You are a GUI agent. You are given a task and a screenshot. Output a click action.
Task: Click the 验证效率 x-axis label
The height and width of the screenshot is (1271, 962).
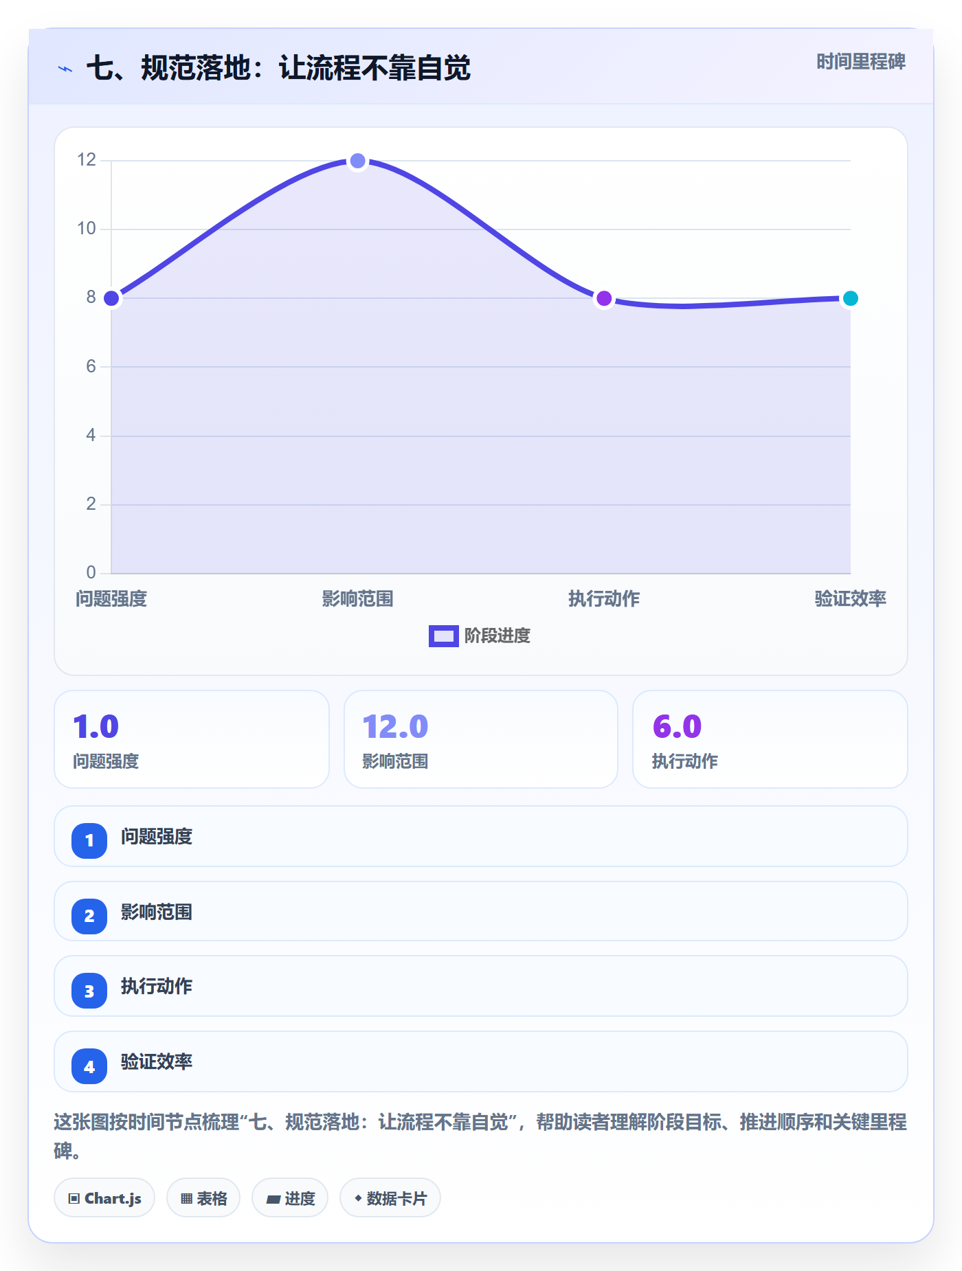851,599
